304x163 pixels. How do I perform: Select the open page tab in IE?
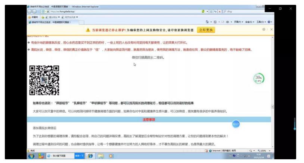tap(53, 22)
